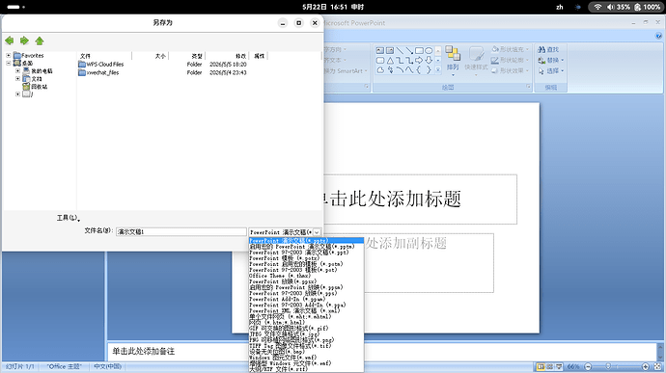
Task: Toggle the file type combo box arrow
Action: point(317,232)
